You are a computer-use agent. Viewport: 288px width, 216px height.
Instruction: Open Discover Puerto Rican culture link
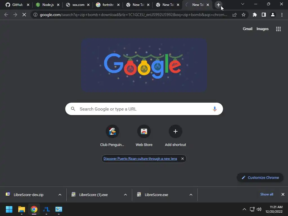point(140,159)
